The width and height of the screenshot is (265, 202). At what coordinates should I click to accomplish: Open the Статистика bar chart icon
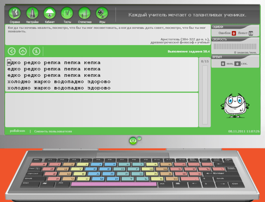point(84,13)
